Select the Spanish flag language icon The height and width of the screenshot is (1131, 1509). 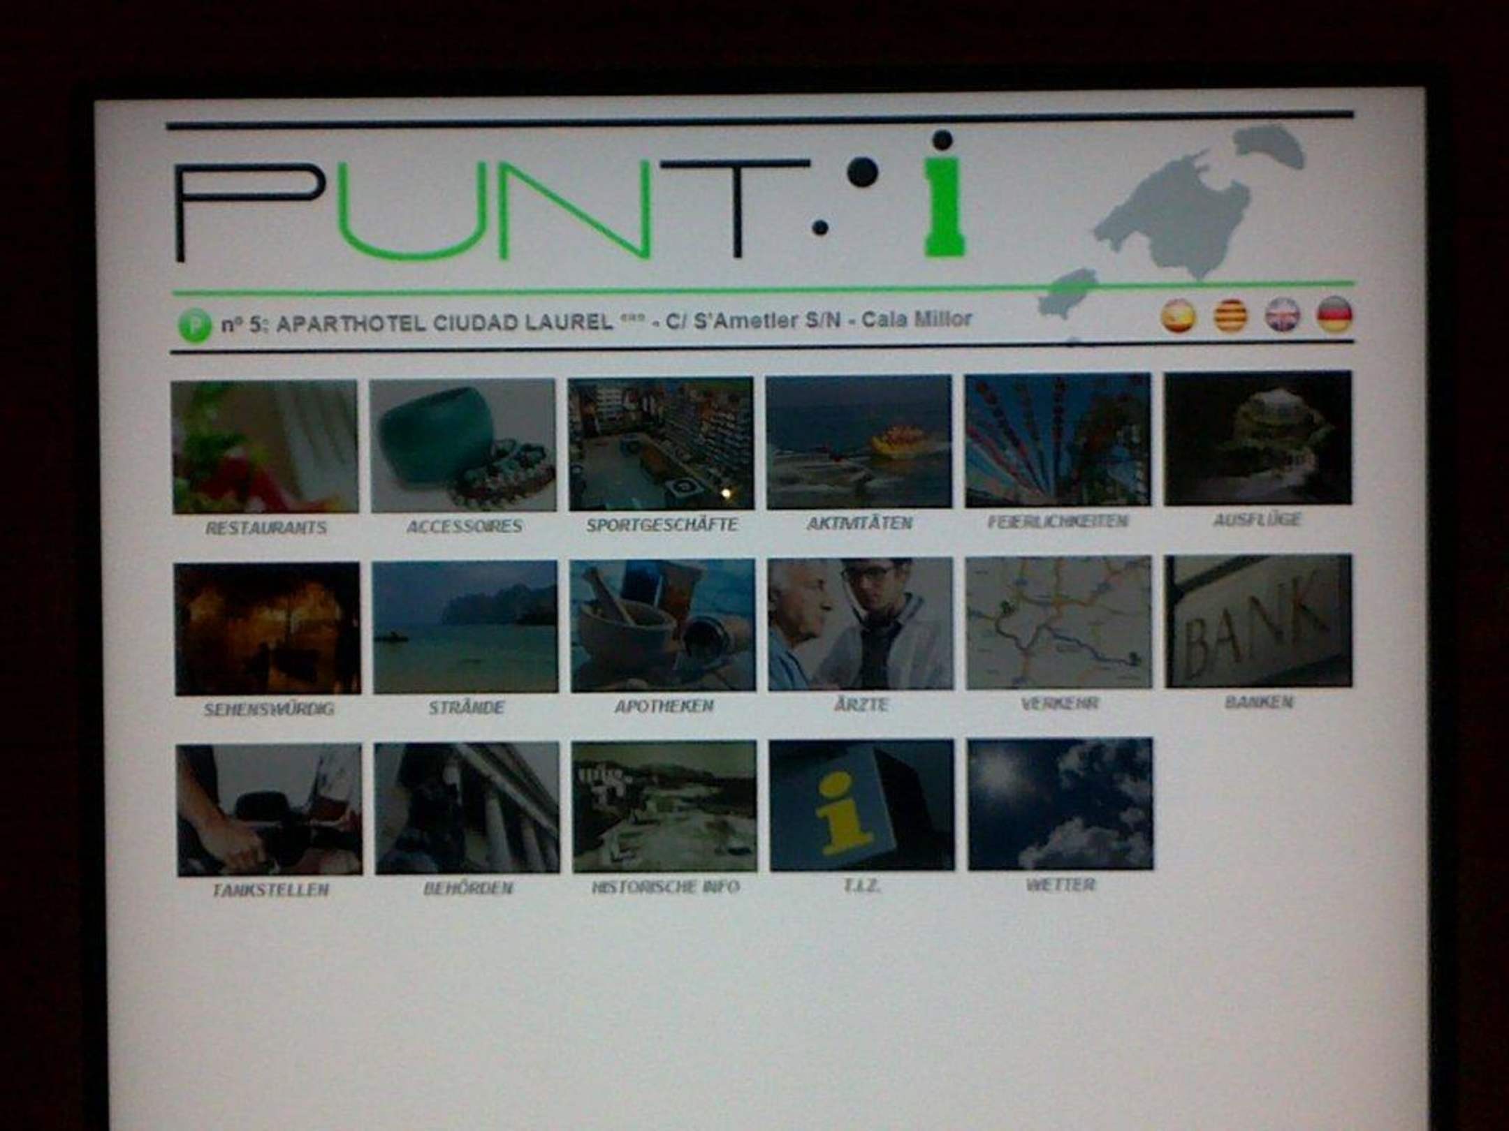coord(1179,316)
